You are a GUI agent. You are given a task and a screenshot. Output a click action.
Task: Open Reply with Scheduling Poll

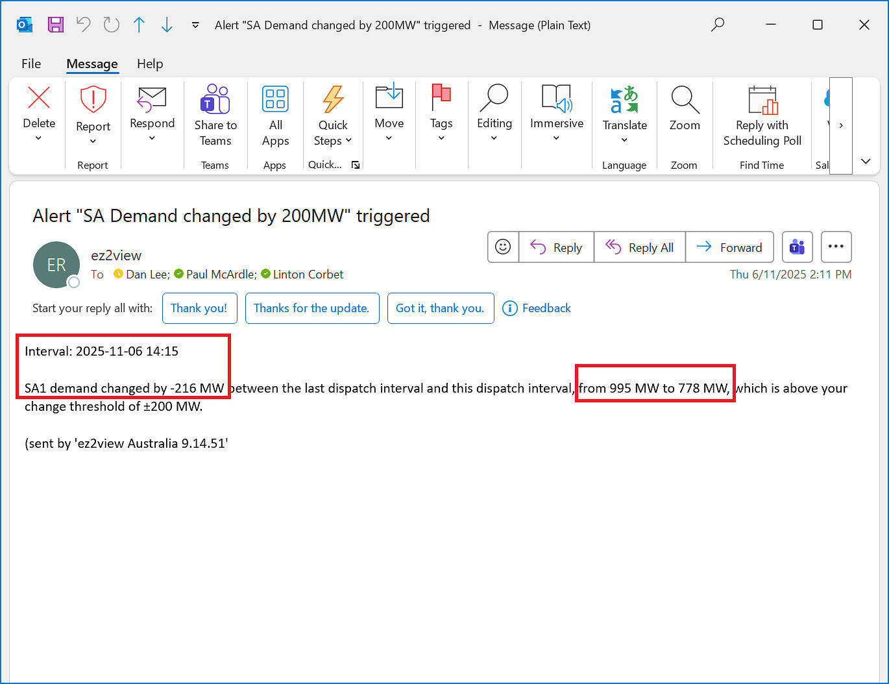click(762, 116)
